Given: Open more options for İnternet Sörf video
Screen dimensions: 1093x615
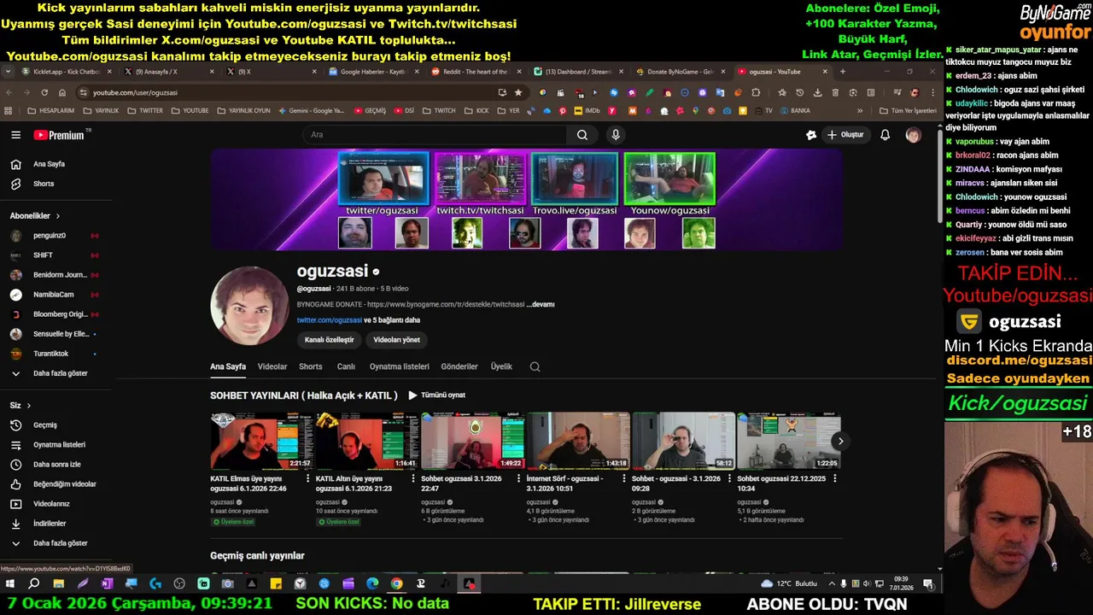Looking at the screenshot, I should [624, 479].
